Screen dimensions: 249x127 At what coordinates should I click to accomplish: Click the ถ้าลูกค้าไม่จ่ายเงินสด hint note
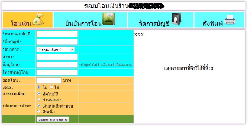click(106, 65)
